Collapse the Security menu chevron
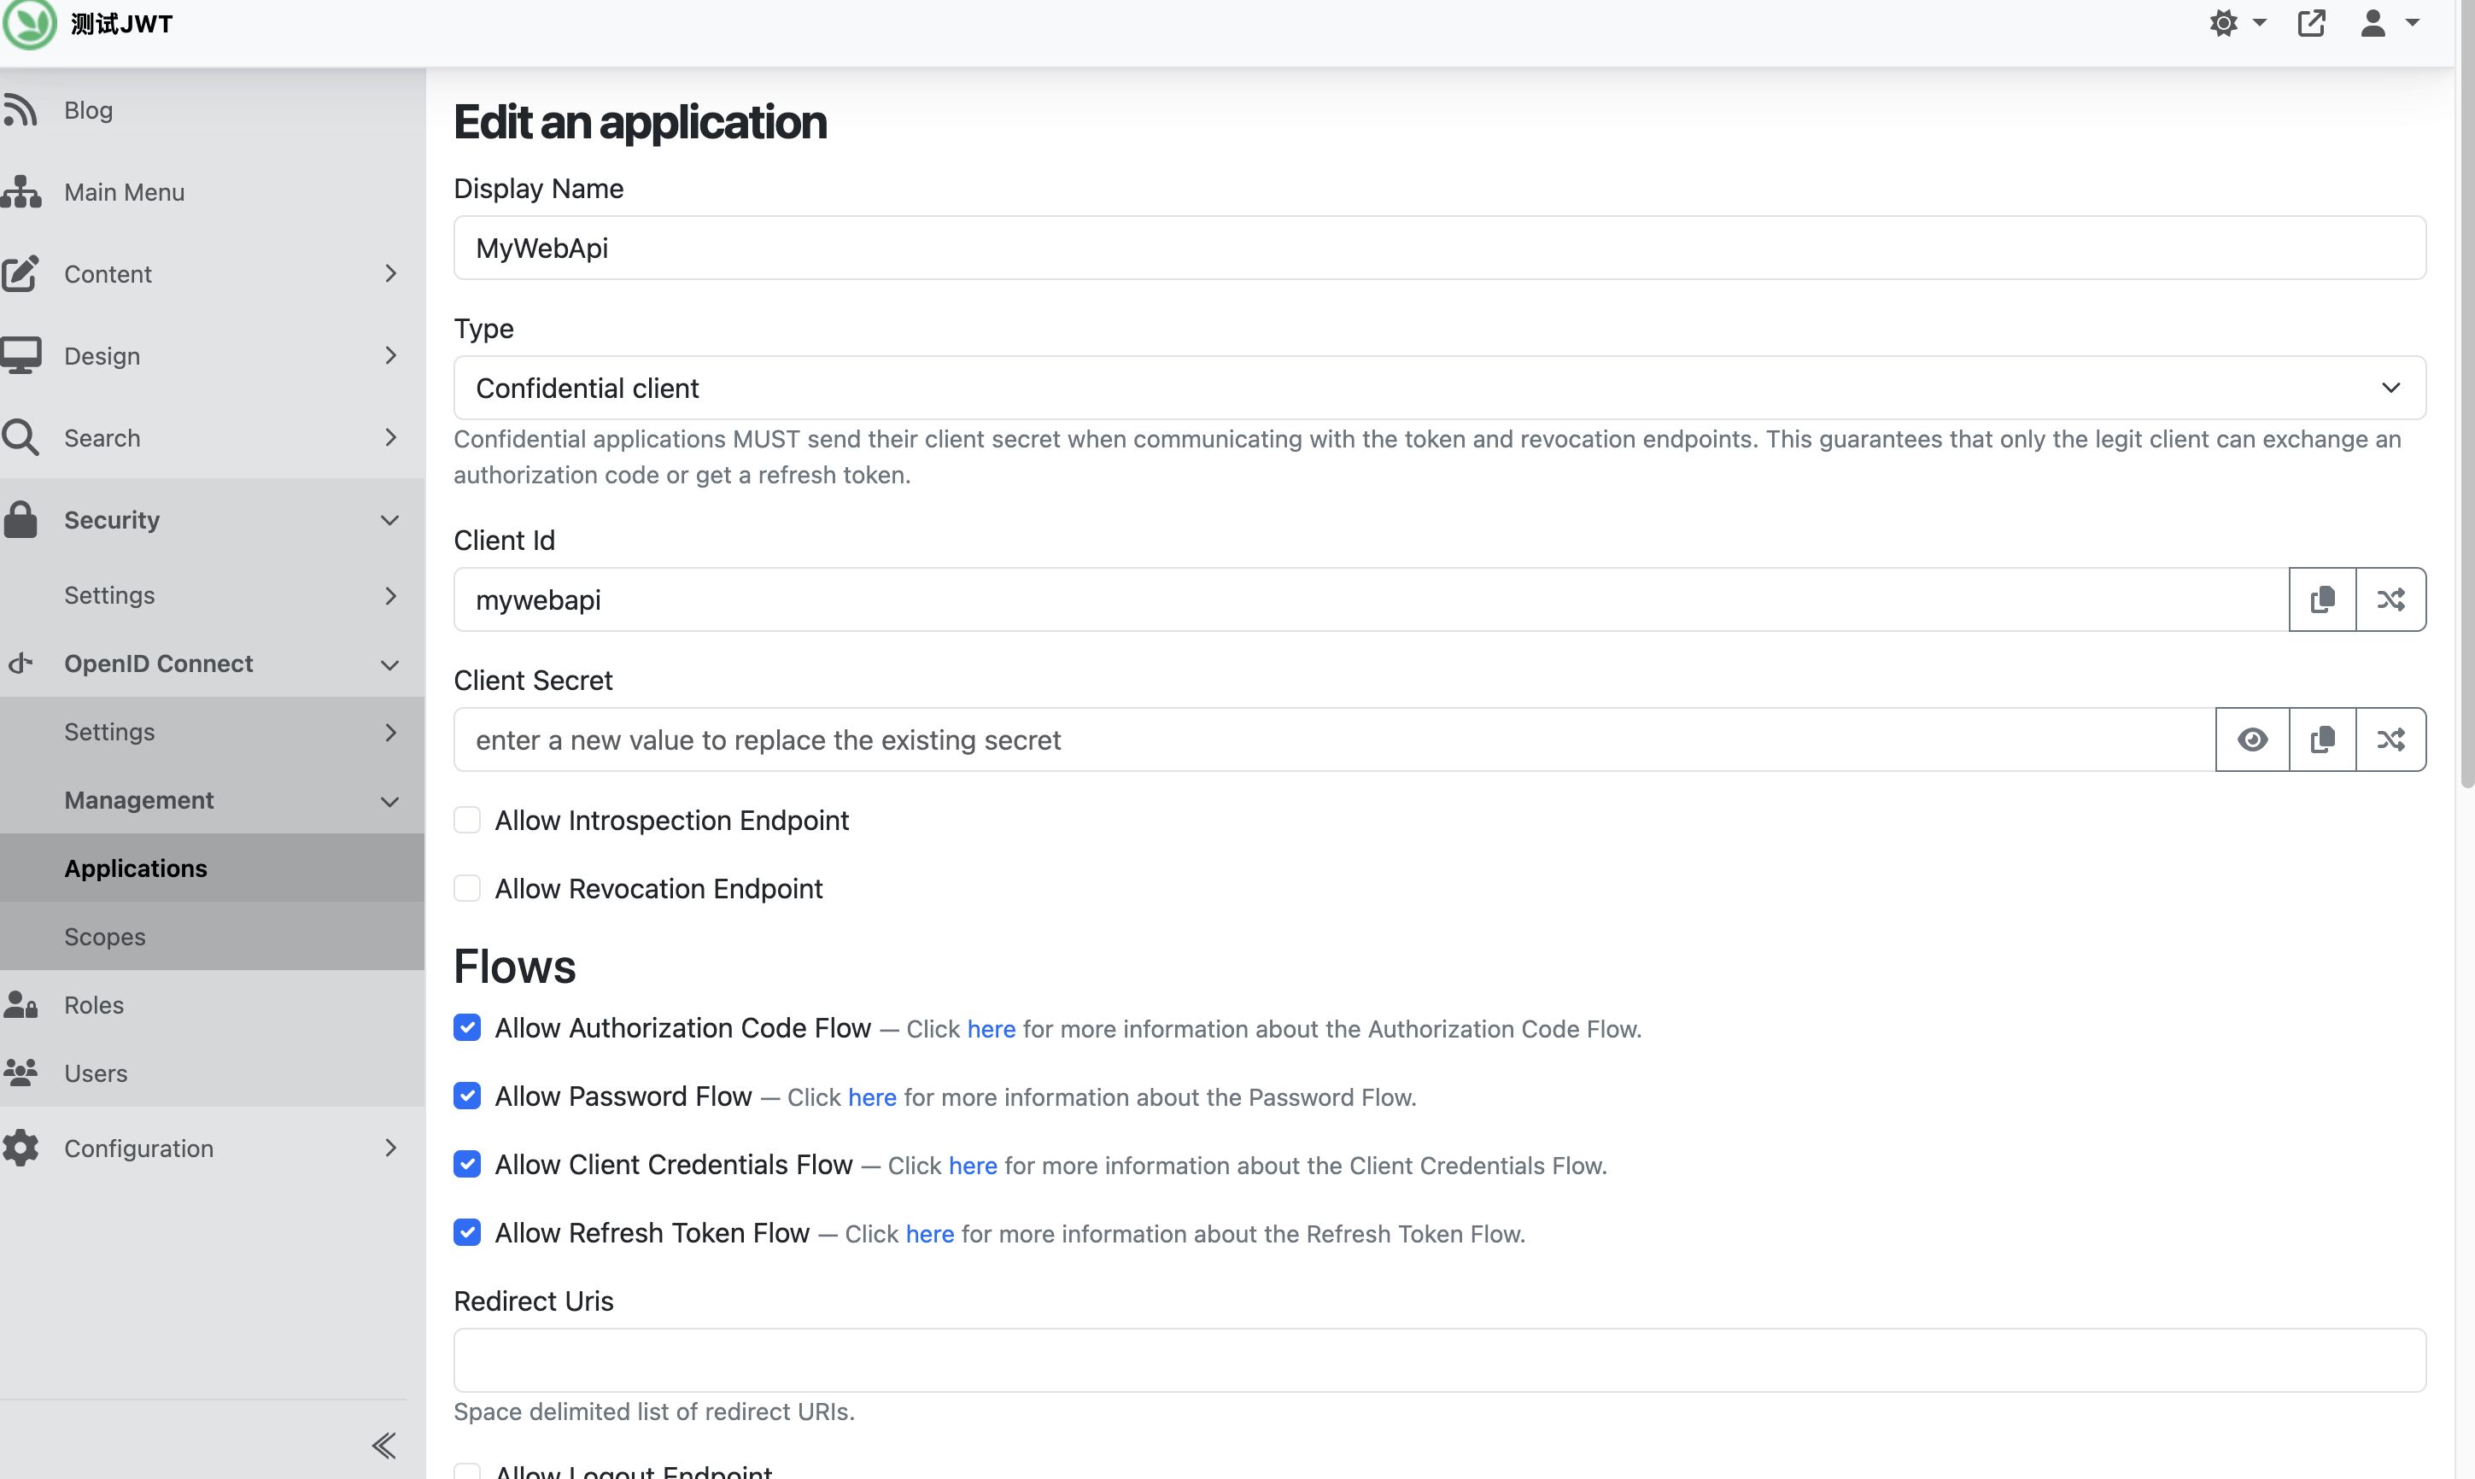Image resolution: width=2475 pixels, height=1479 pixels. click(391, 519)
